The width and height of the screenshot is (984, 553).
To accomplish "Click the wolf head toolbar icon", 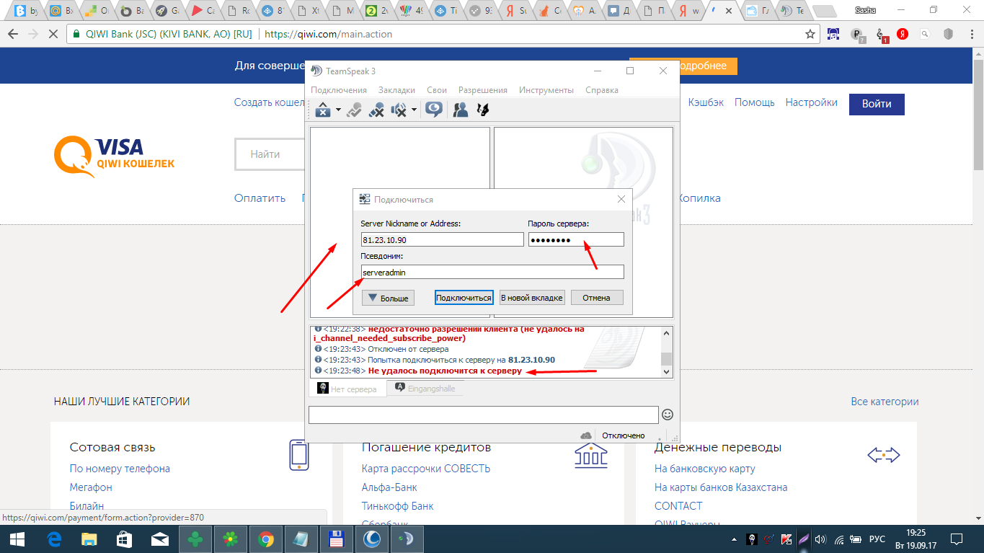I will pos(483,110).
